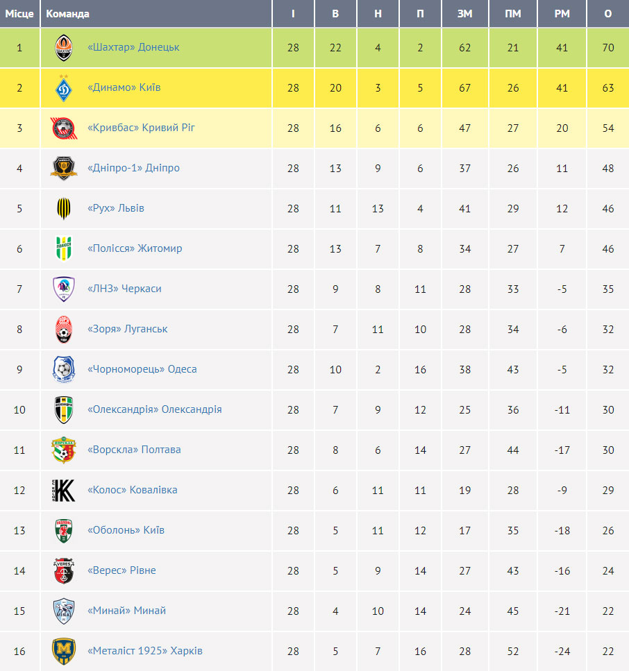The image size is (629, 671).
Task: Open the «Ворскла» Полтава team link
Action: tap(134, 450)
